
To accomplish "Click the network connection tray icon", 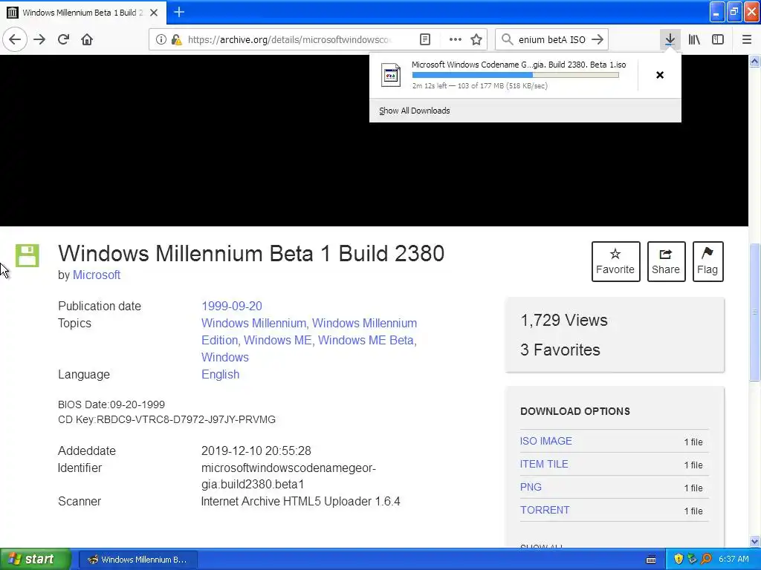I will click(692, 560).
